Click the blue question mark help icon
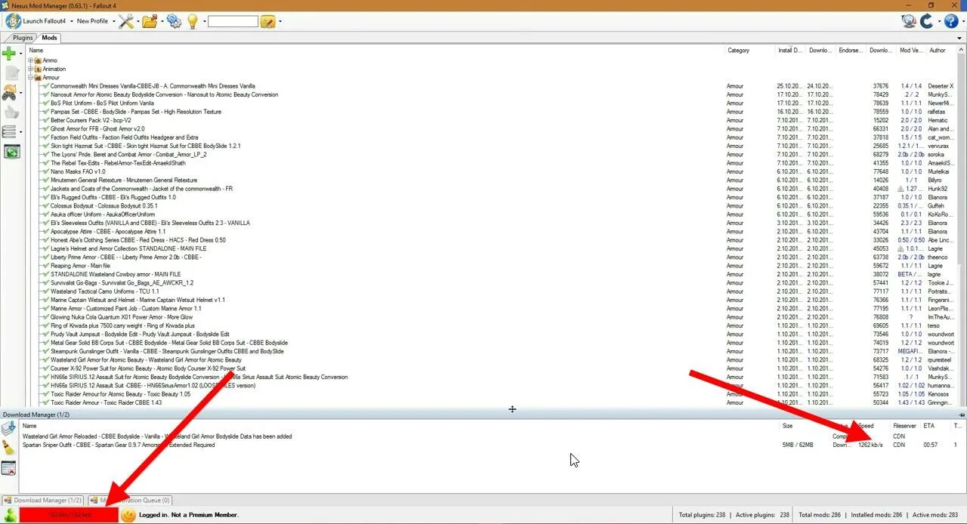 click(x=952, y=21)
